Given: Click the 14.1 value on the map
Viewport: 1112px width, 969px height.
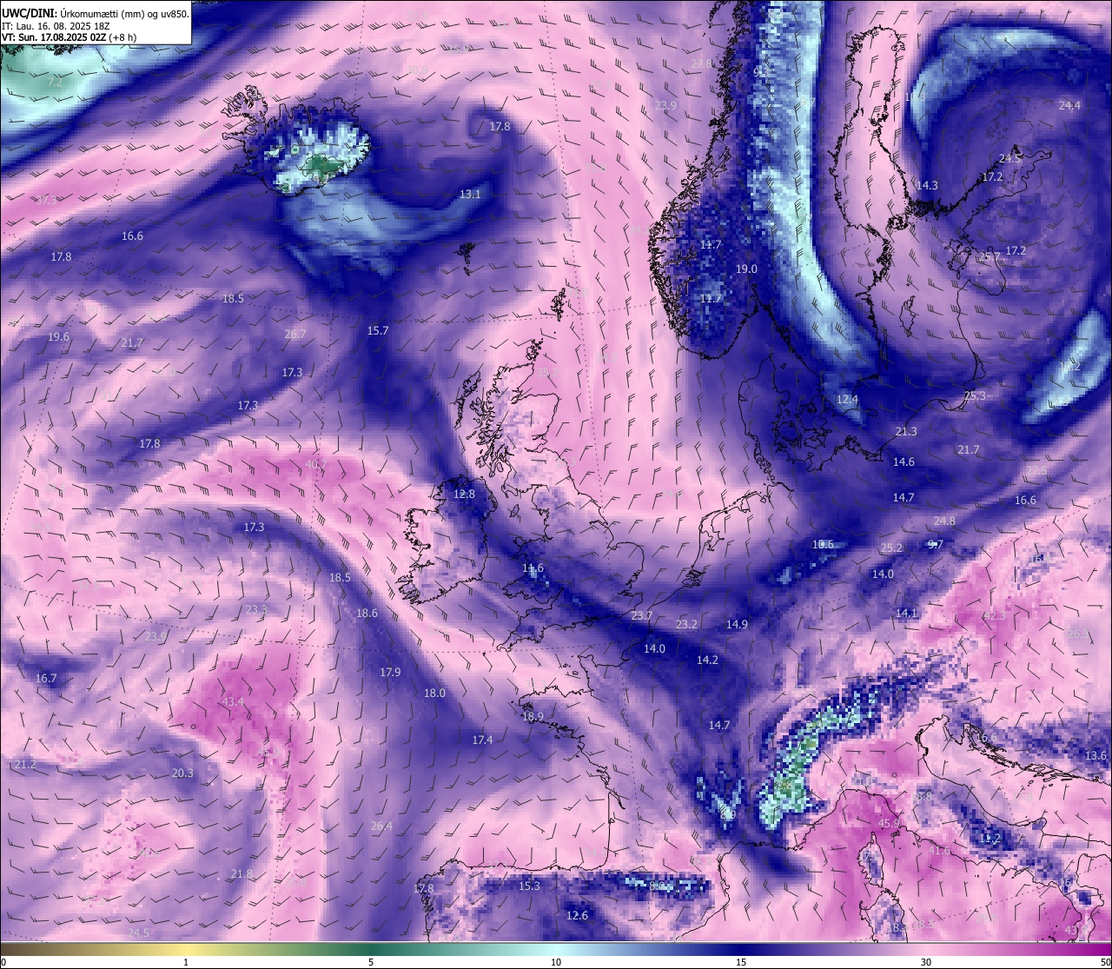Looking at the screenshot, I should (x=906, y=614).
